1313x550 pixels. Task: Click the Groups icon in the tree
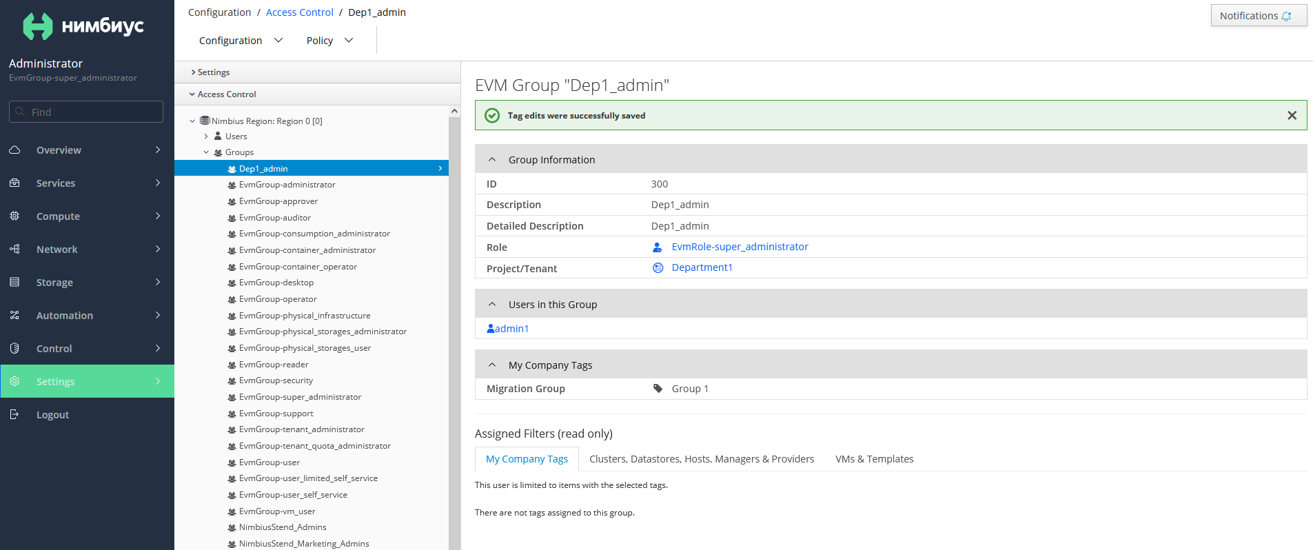click(218, 152)
